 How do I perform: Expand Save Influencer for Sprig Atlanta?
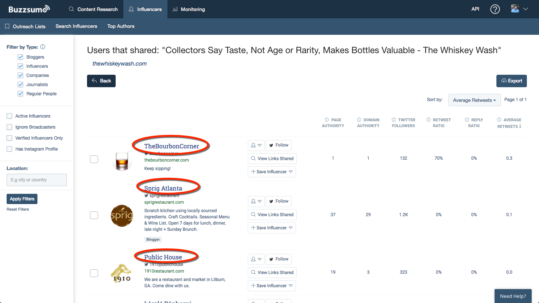click(x=272, y=228)
